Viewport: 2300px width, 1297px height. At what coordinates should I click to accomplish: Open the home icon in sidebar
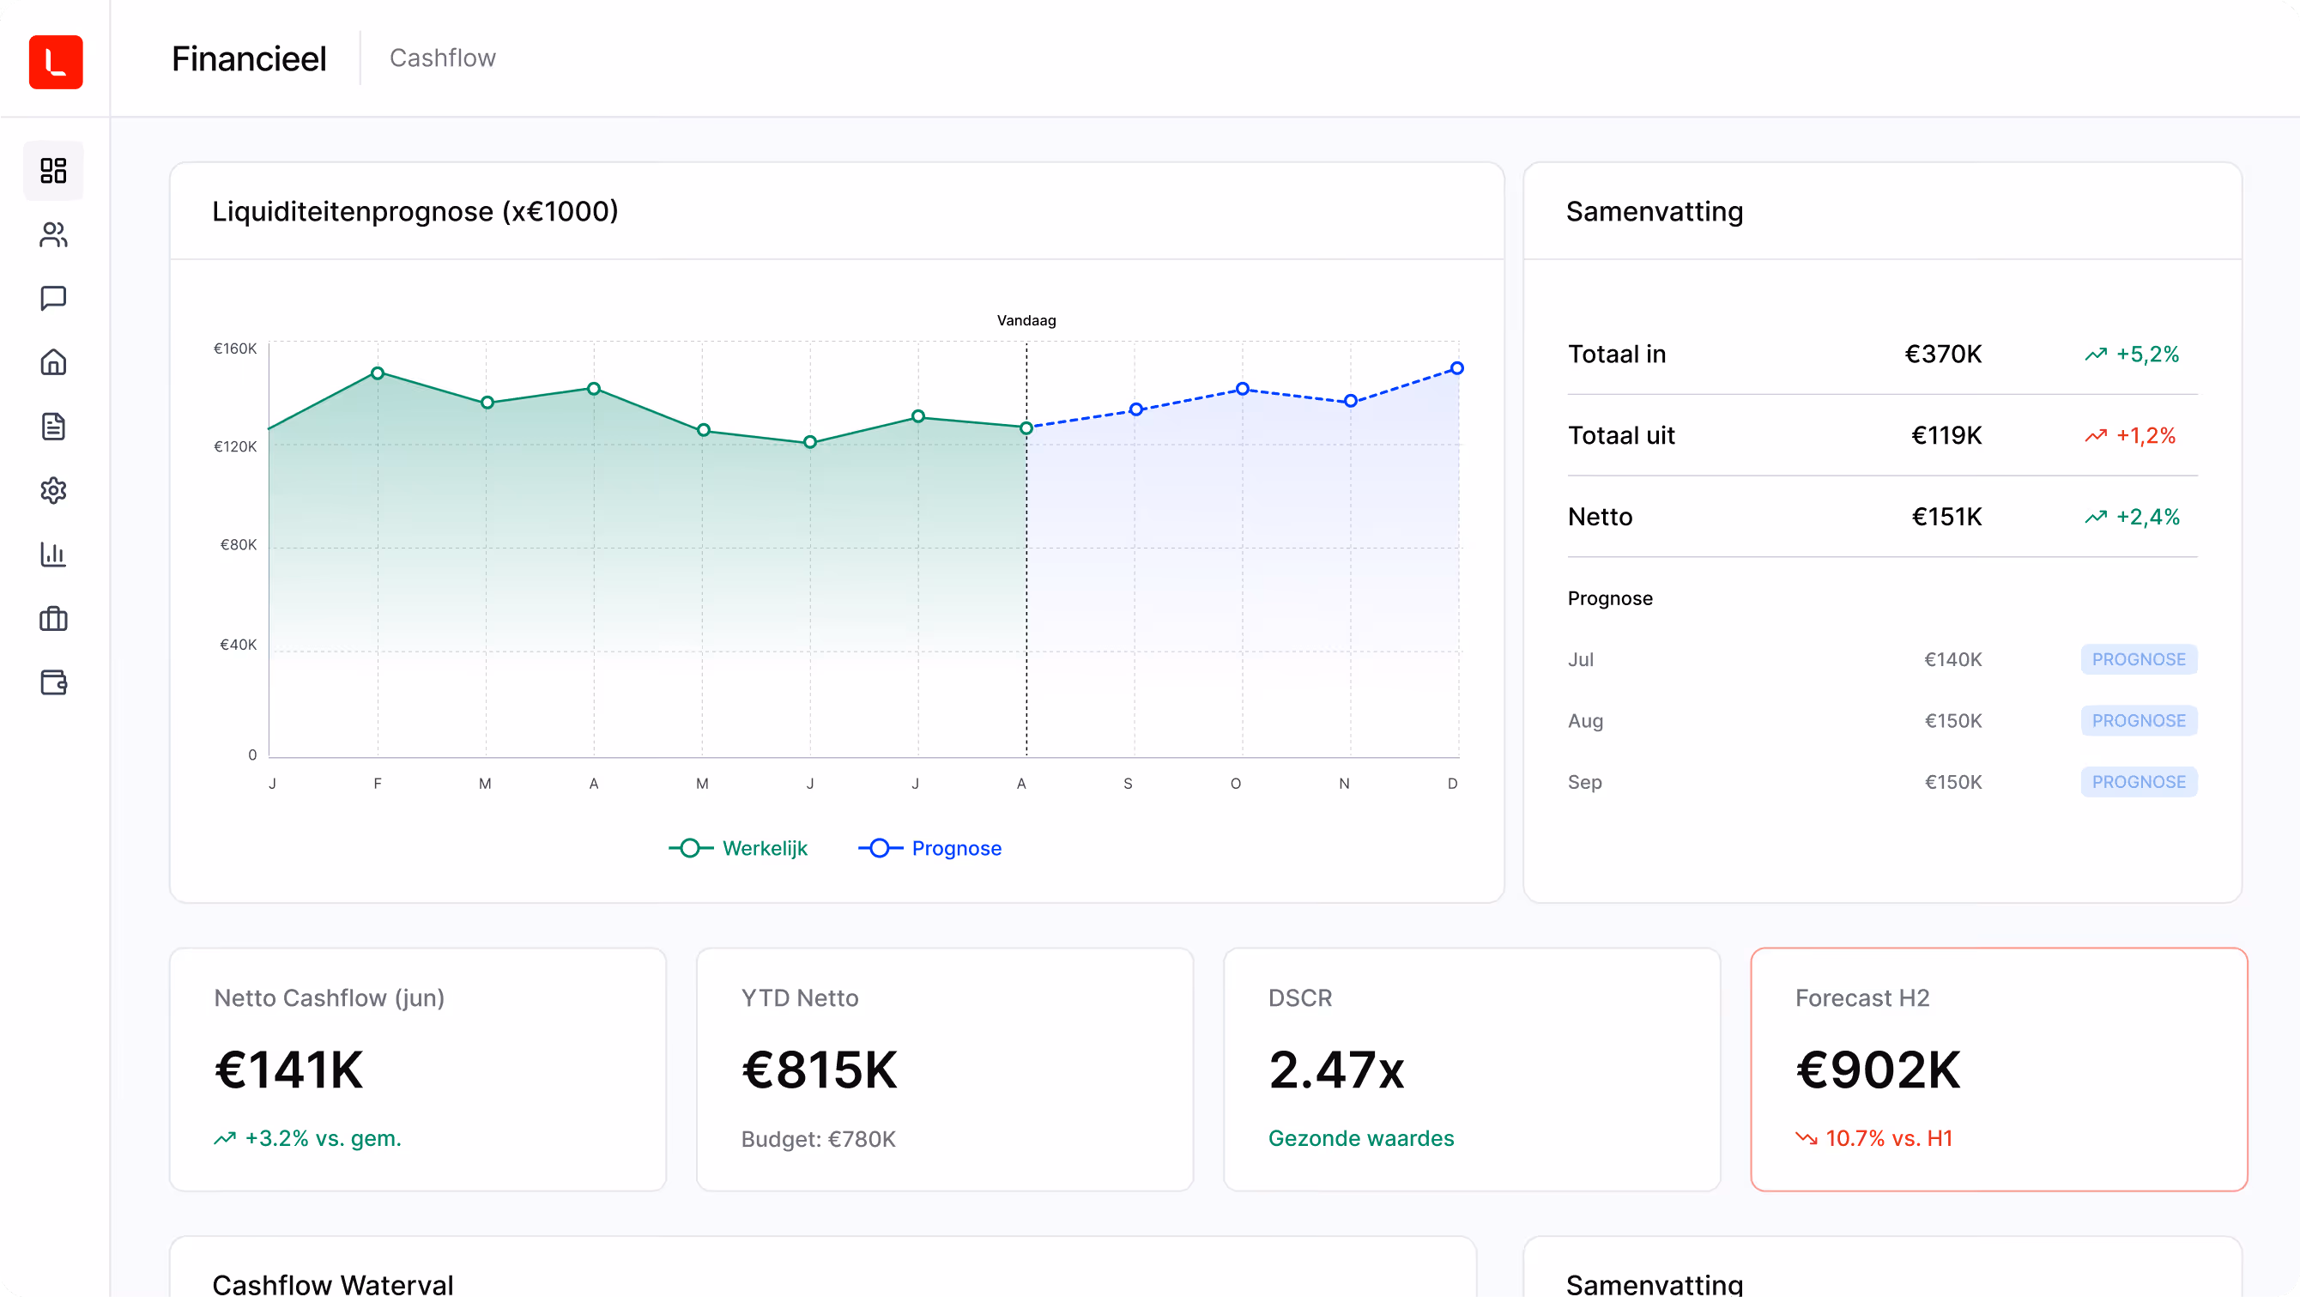point(53,362)
